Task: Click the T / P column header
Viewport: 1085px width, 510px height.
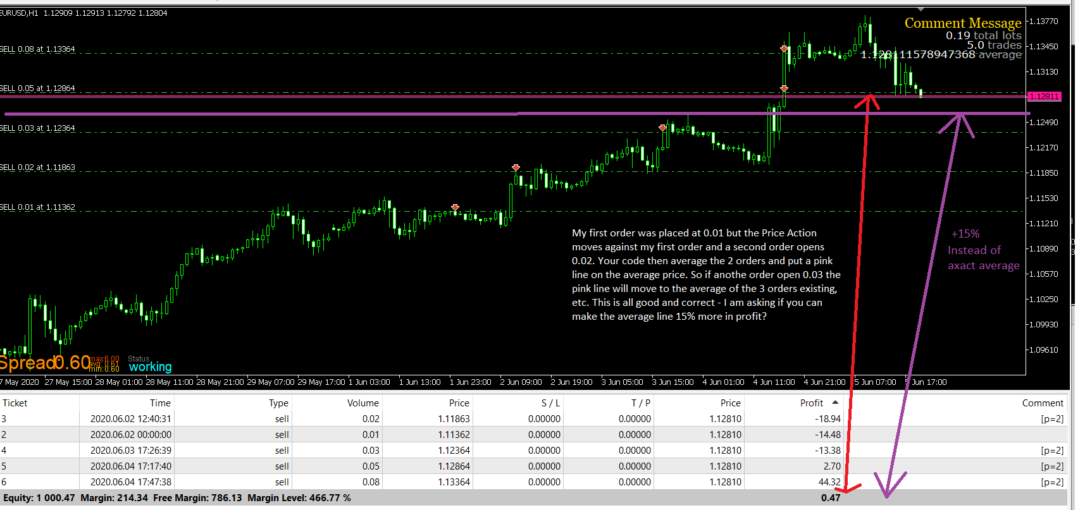Action: (641, 403)
